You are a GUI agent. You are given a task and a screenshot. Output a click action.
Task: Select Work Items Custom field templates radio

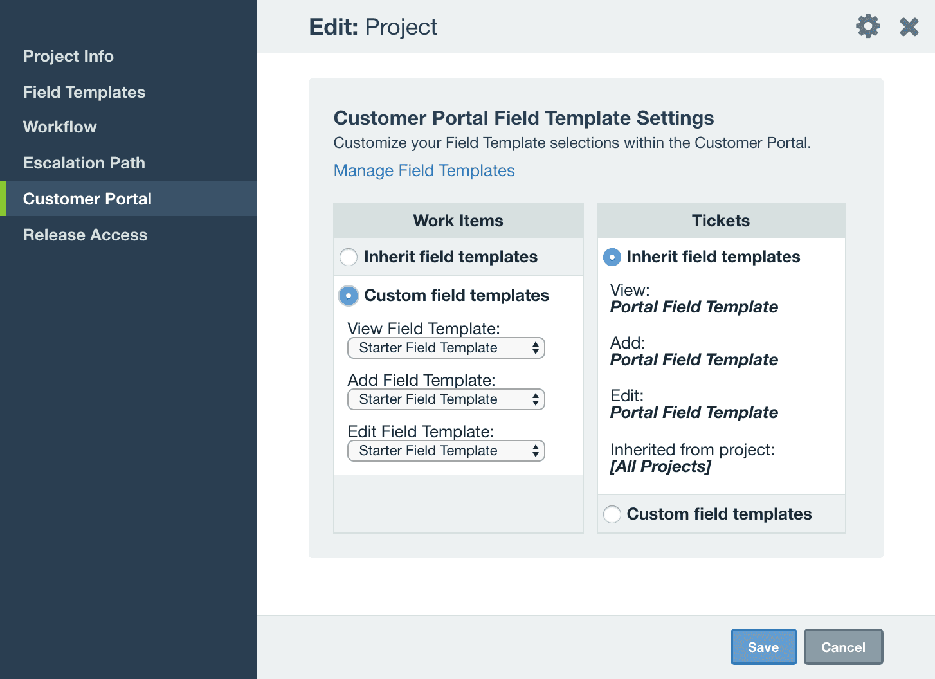pyautogui.click(x=349, y=296)
